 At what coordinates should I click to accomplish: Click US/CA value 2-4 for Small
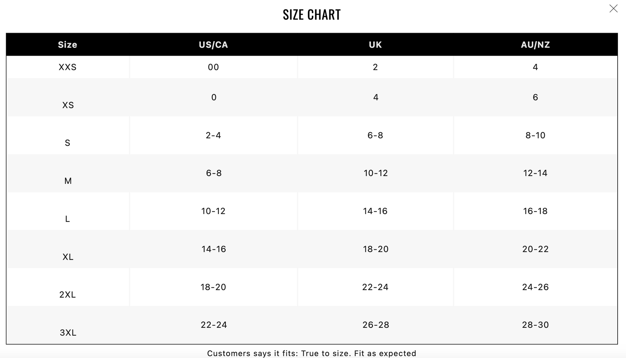point(213,135)
